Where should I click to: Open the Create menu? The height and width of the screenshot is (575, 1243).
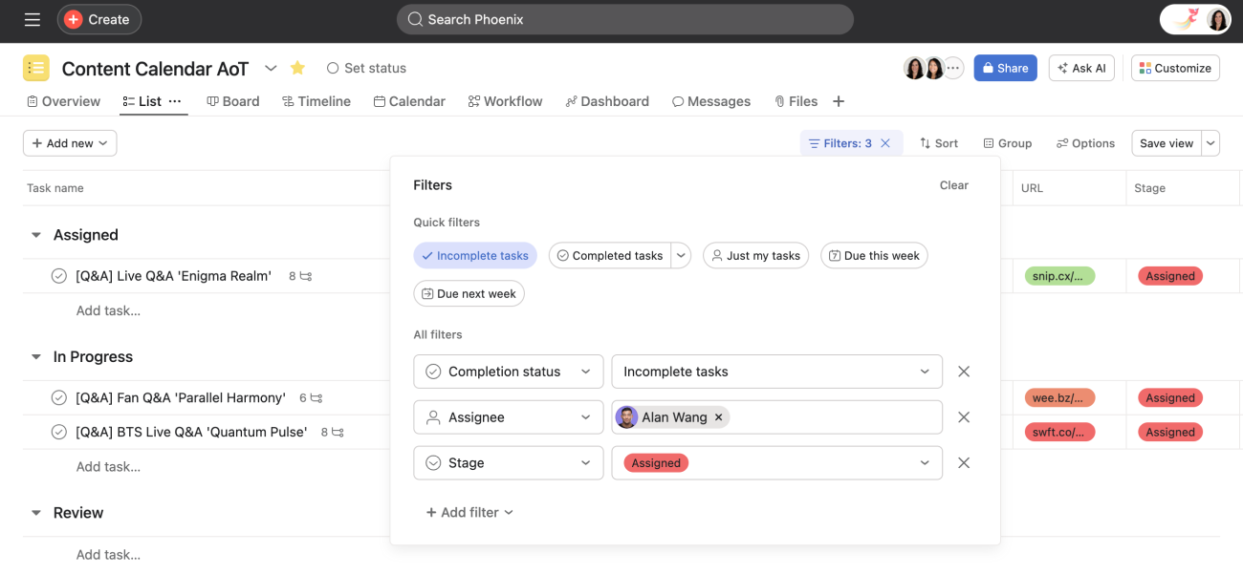tap(98, 19)
